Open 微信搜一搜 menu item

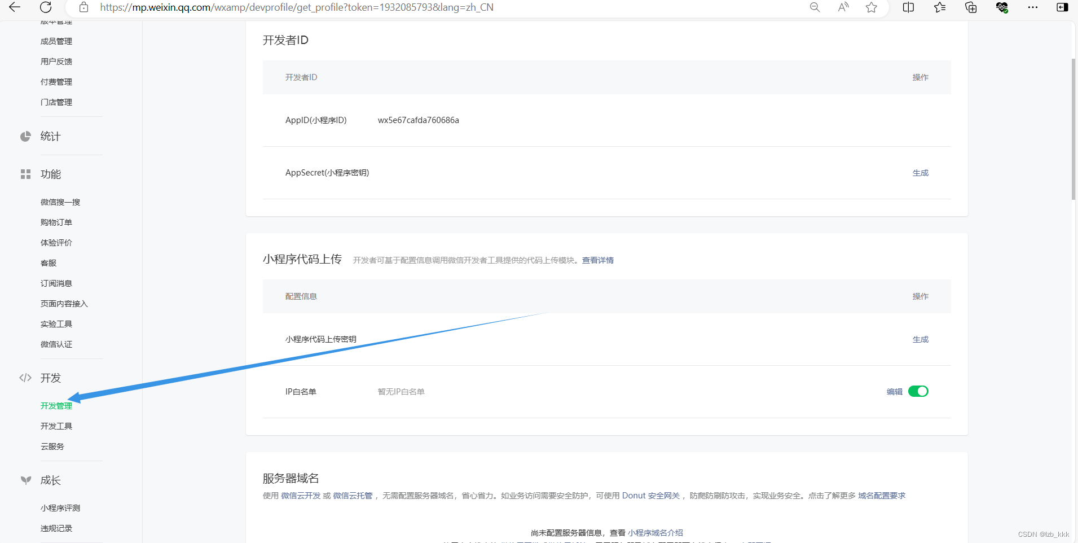coord(60,202)
